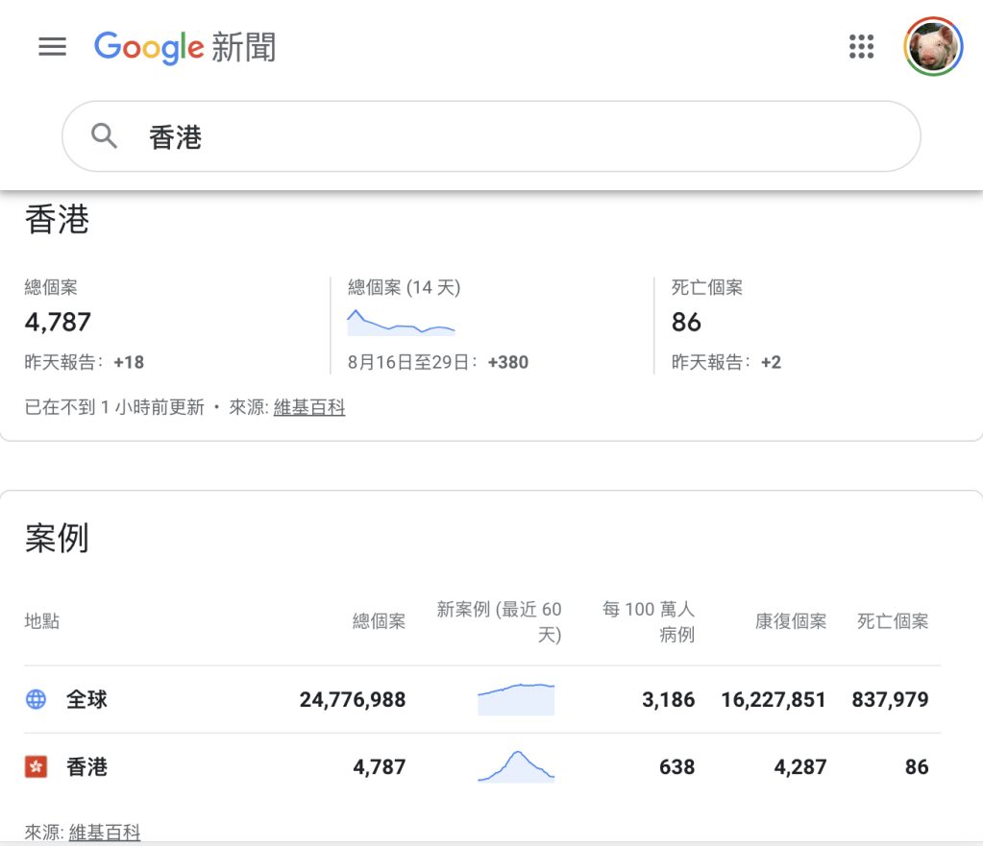The height and width of the screenshot is (846, 983).
Task: Sort table by 康復個案 column header
Action: (x=790, y=621)
